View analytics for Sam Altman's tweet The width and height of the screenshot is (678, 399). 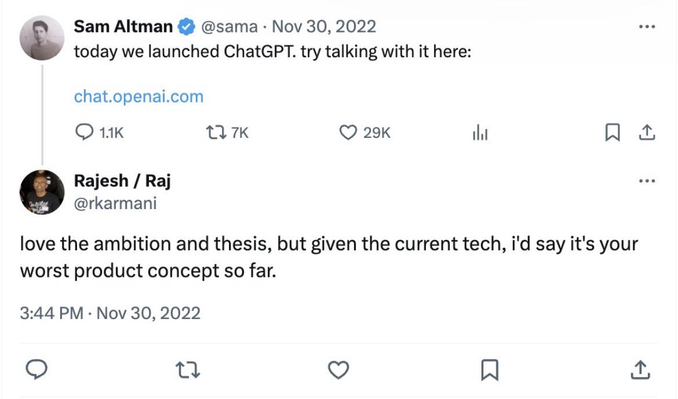(480, 134)
